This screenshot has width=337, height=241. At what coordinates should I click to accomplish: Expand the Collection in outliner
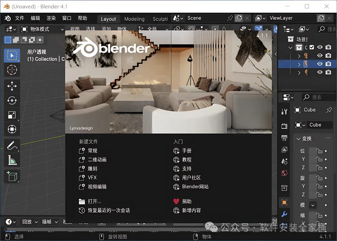click(x=291, y=48)
